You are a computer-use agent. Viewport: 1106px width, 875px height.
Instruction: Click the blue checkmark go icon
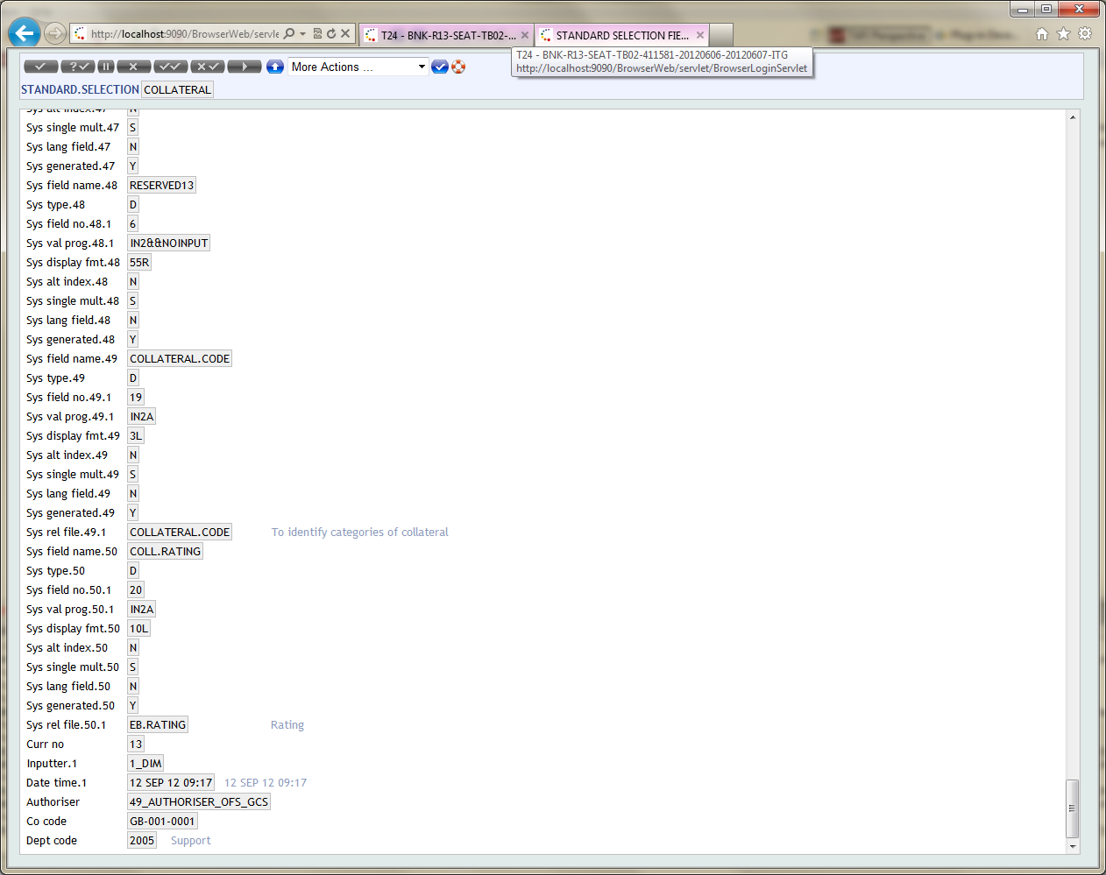[440, 67]
